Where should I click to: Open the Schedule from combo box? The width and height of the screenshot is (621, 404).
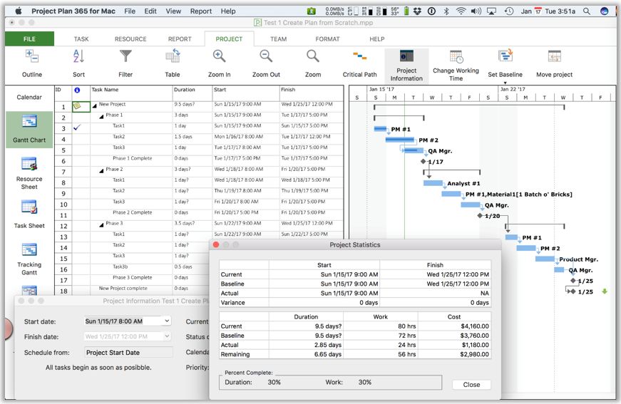pyautogui.click(x=128, y=352)
